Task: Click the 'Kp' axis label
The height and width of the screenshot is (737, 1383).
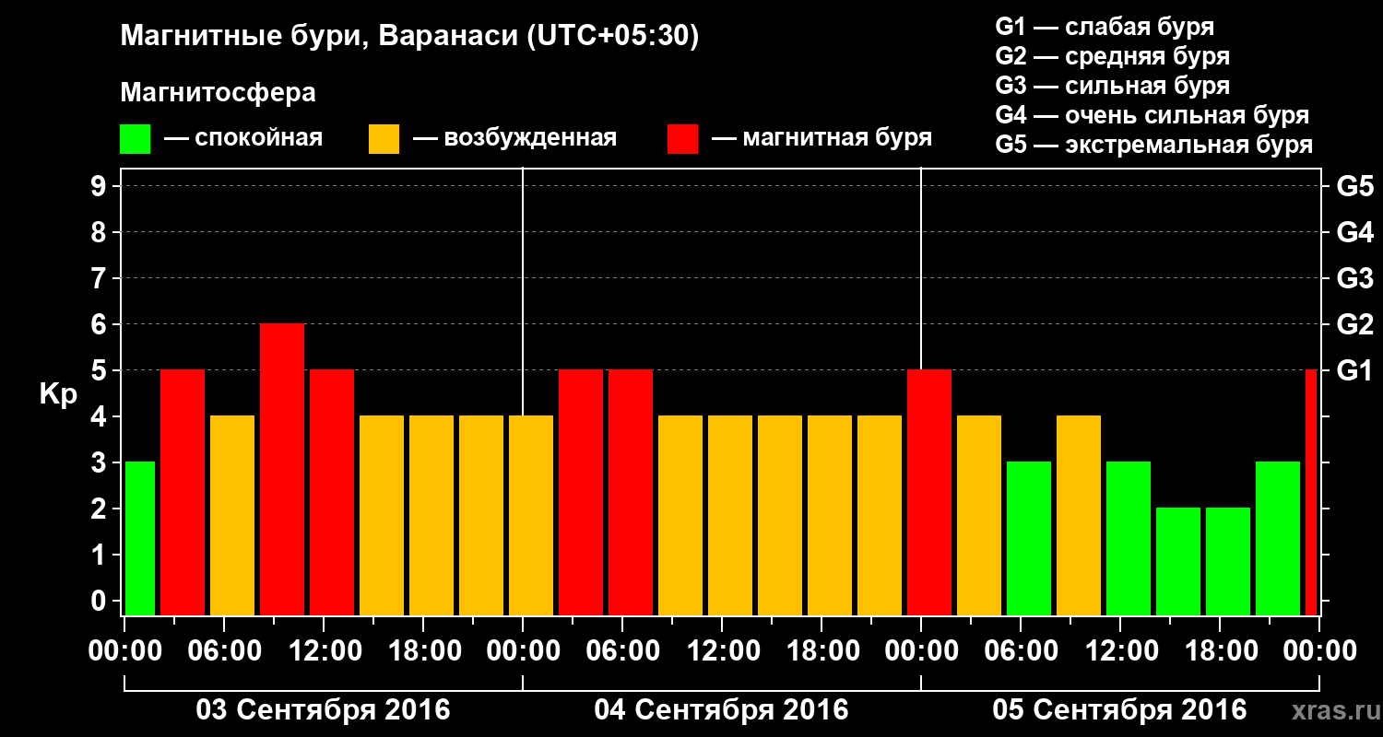Action: (x=59, y=394)
